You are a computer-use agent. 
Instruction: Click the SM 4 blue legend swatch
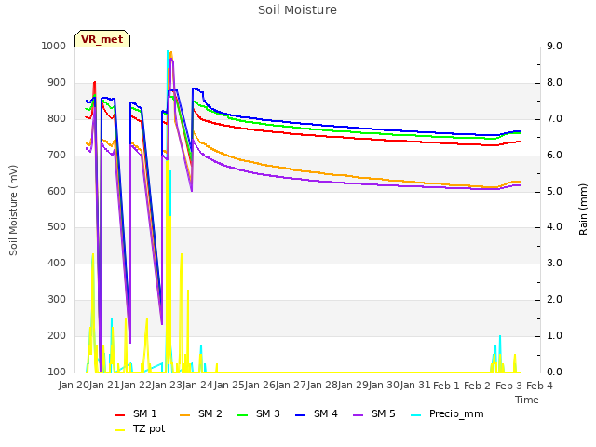pos(300,415)
